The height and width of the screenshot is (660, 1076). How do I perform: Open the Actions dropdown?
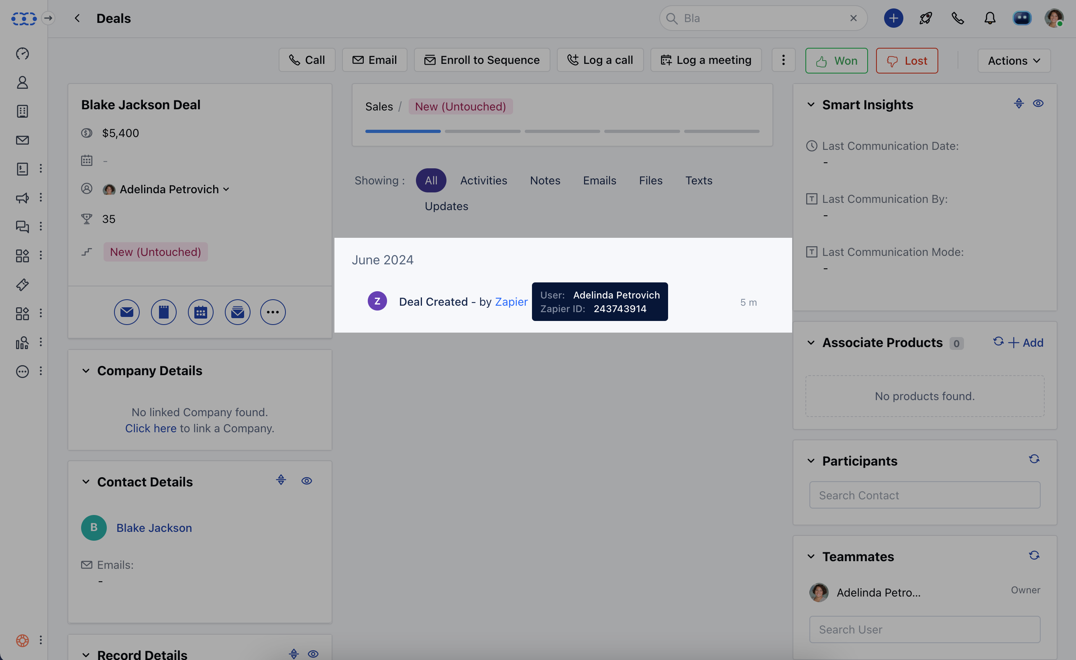(x=1014, y=60)
